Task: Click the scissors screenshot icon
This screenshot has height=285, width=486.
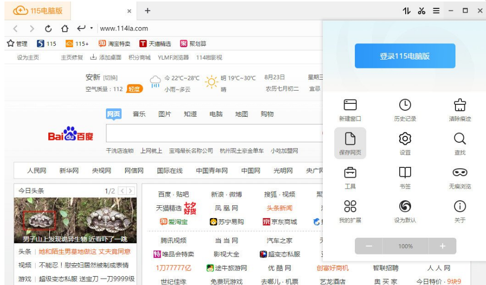Action: click(421, 11)
